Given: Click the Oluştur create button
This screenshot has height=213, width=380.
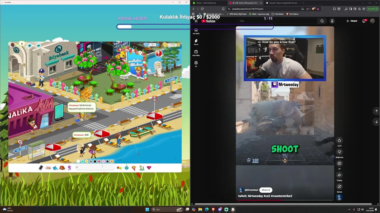Looking at the screenshot, I should coord(352,21).
